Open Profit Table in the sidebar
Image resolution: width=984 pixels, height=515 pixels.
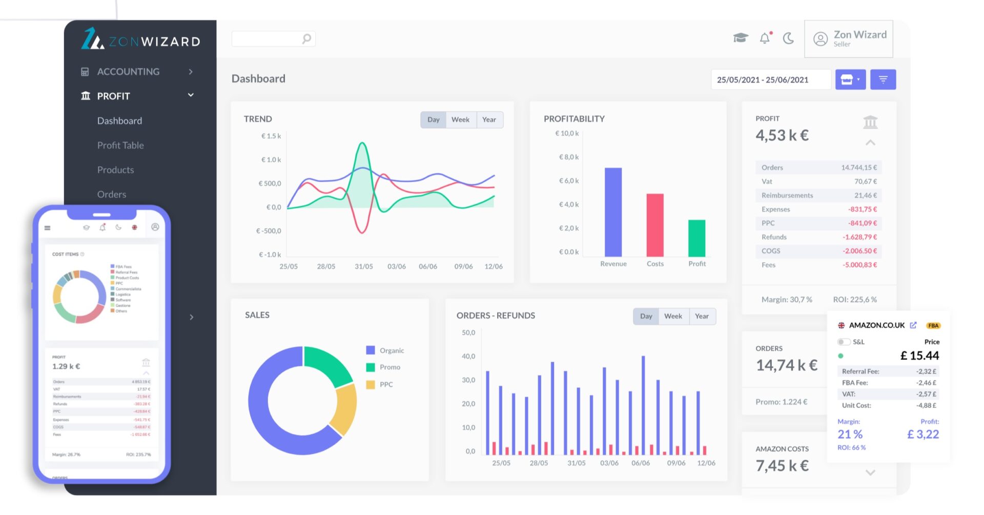120,145
